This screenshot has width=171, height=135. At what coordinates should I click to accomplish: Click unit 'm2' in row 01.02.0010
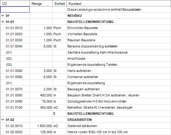[55, 126]
